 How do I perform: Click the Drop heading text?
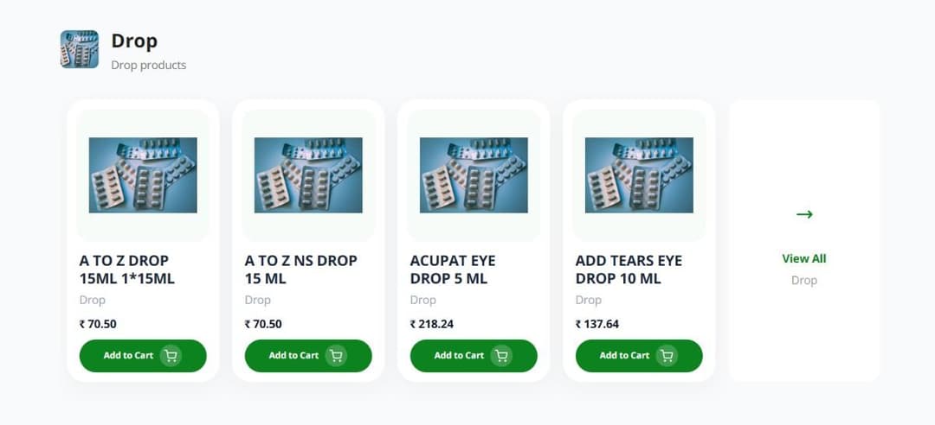134,41
